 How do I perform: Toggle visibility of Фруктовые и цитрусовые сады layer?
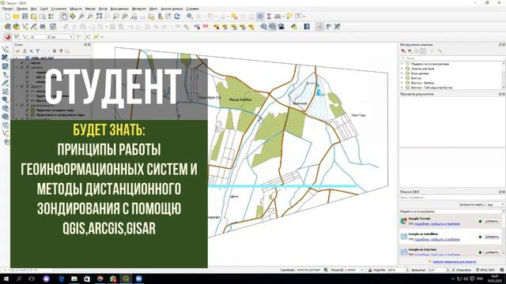point(28,114)
